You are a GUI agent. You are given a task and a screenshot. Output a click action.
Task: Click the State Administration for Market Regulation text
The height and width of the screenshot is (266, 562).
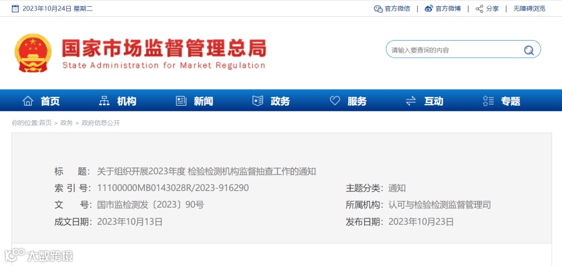click(x=163, y=66)
